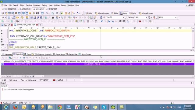
Task: Click the first Schema Browser toolbar button
Action: pyautogui.click(x=102, y=13)
